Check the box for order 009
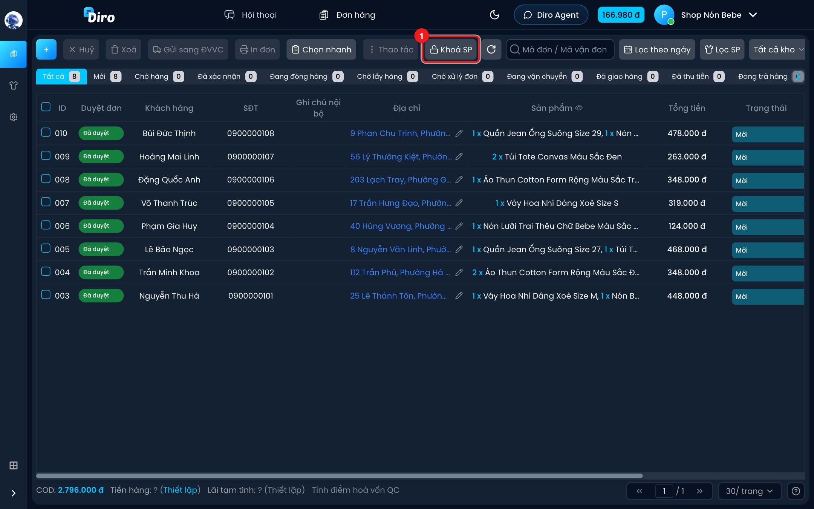The height and width of the screenshot is (509, 814). [x=46, y=156]
